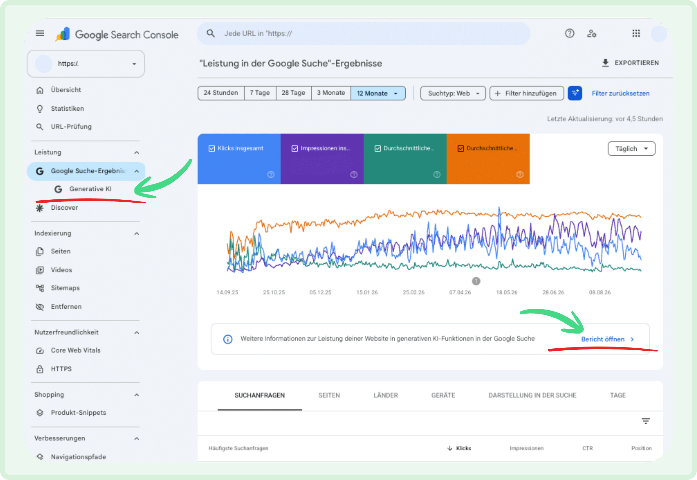Sort table by Position column
The width and height of the screenshot is (697, 480).
(x=642, y=448)
